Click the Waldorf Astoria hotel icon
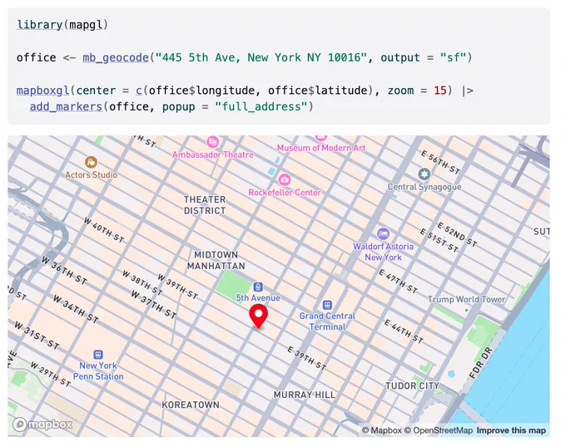566x446 pixels. click(383, 234)
